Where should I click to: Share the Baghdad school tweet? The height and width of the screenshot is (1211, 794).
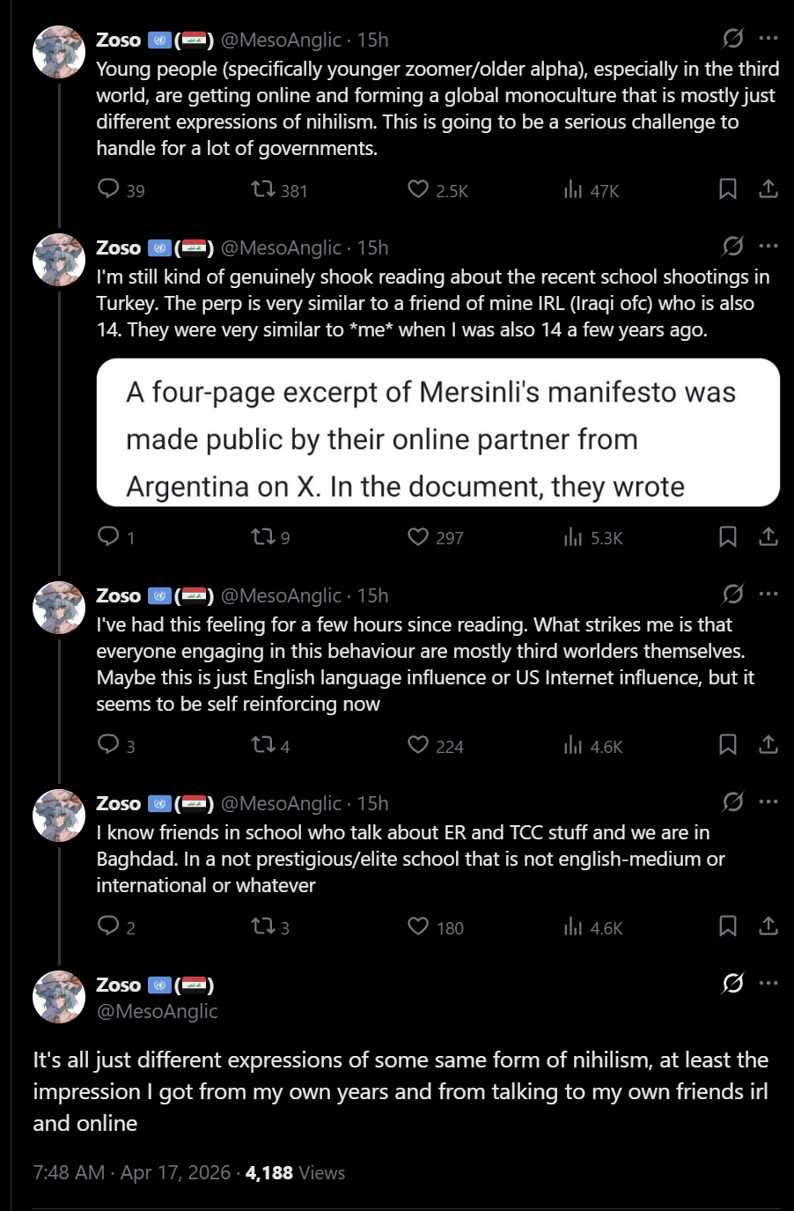(768, 927)
